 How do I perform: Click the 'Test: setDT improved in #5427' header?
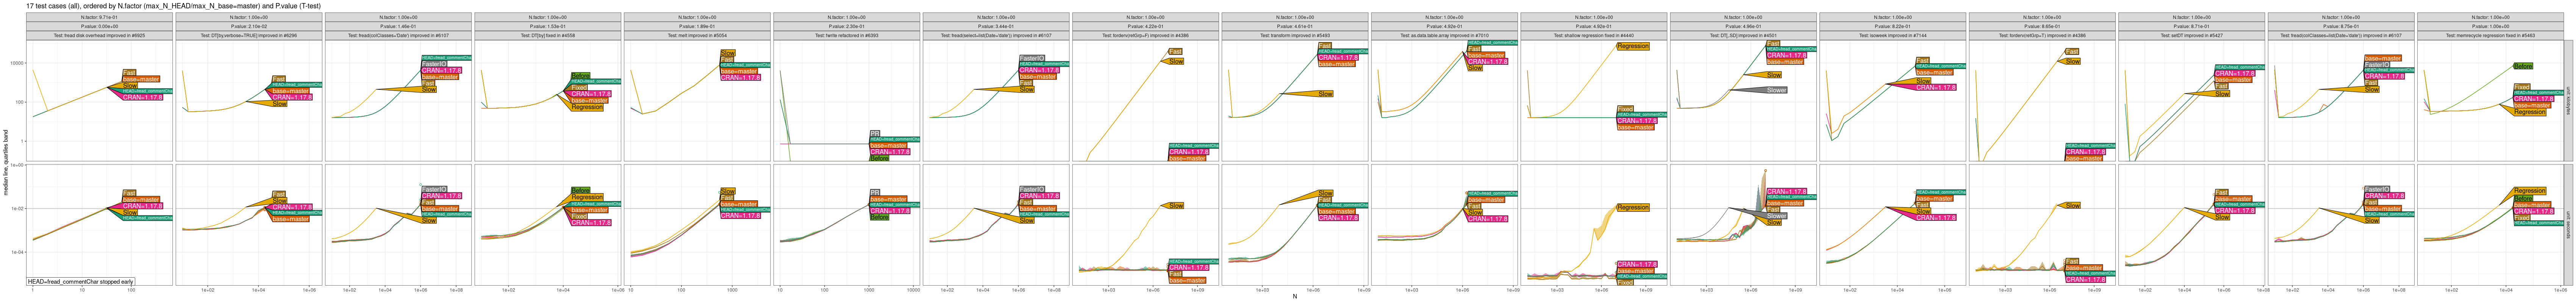click(x=2192, y=35)
